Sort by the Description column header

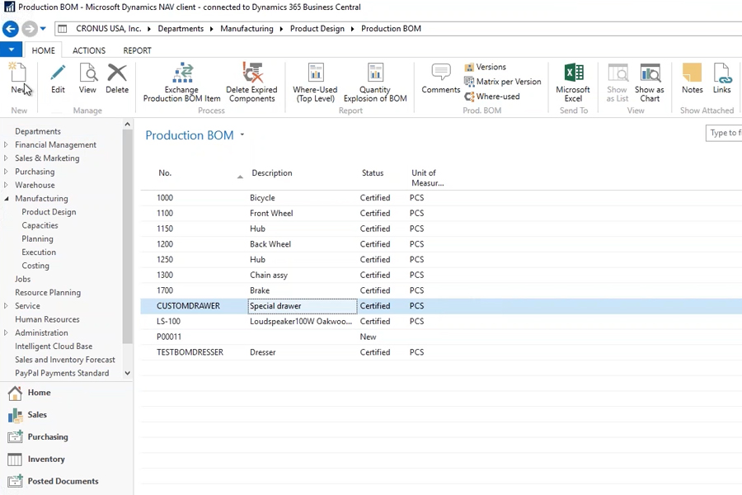click(272, 173)
